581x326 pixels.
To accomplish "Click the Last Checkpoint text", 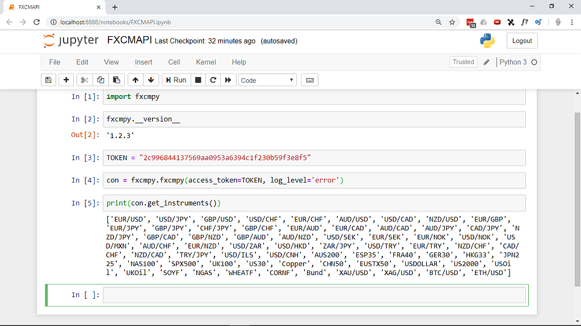I will [x=205, y=41].
